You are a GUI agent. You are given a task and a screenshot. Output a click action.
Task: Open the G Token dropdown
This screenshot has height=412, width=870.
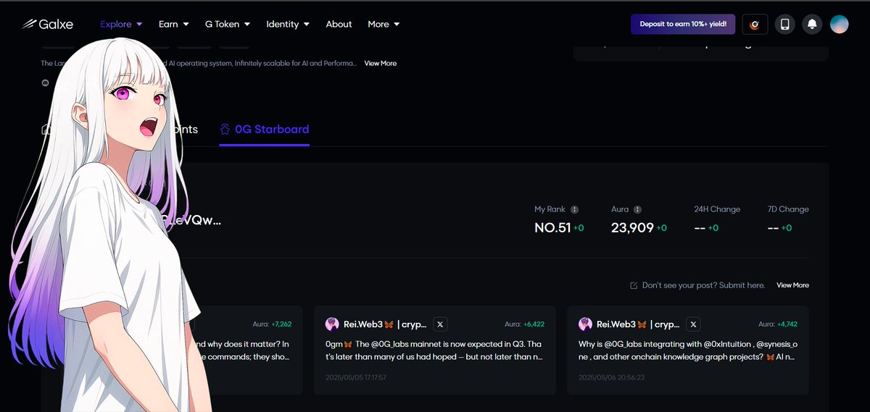tap(228, 24)
